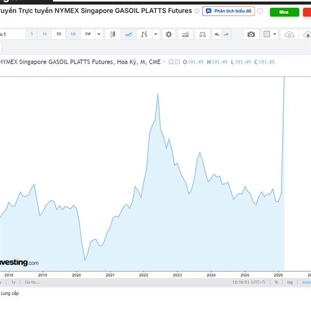Viewport: 311px width, 311px height.
Task: Click the low value L 191.49
Action: pos(241,62)
